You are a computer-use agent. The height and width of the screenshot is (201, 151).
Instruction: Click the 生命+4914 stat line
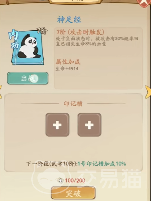[x=67, y=68]
